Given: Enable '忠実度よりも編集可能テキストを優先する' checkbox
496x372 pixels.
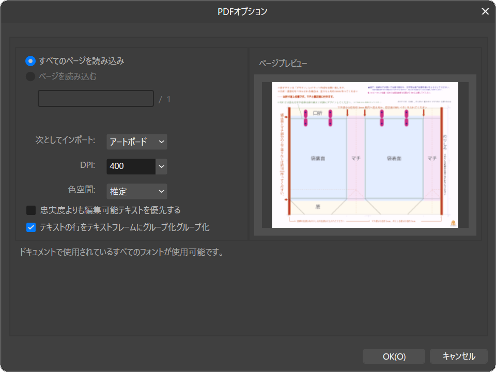Looking at the screenshot, I should [31, 210].
